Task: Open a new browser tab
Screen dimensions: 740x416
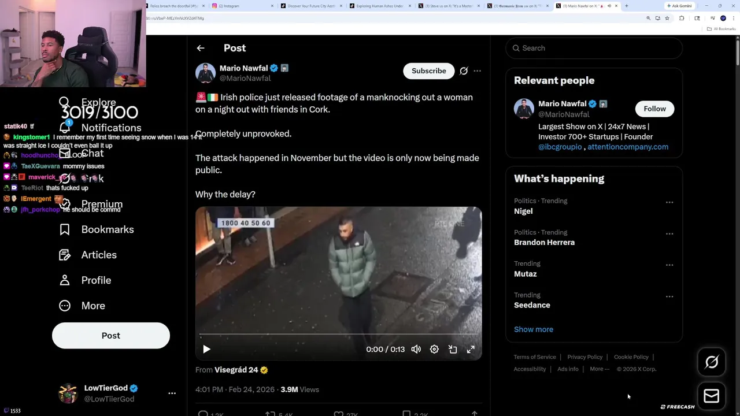Action: pyautogui.click(x=626, y=6)
